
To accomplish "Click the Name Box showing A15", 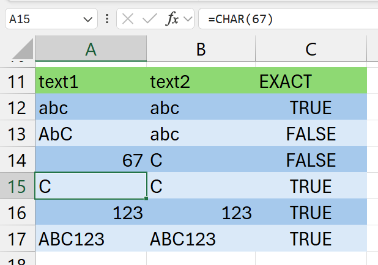I will (43, 19).
